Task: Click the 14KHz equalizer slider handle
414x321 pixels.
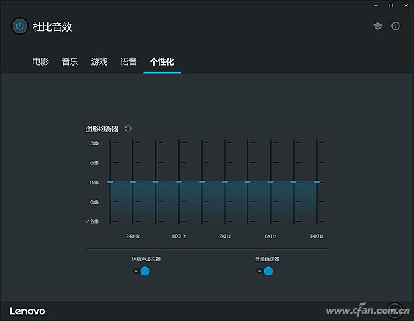Action: tap(317, 182)
